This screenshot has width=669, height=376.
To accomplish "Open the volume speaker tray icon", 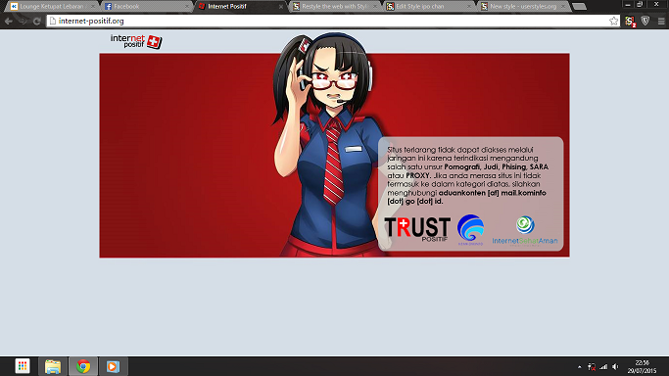I will [x=615, y=367].
